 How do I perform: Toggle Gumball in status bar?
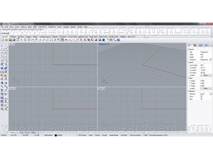124,135
